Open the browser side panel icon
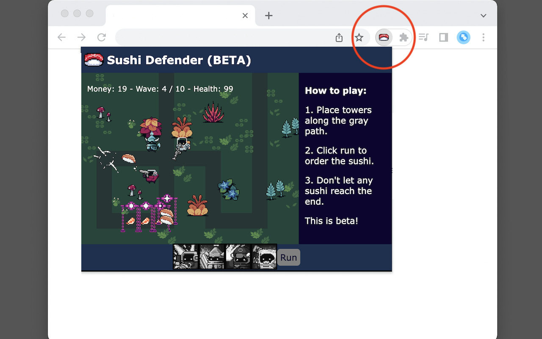Screen dimensions: 542x339 tap(443, 37)
